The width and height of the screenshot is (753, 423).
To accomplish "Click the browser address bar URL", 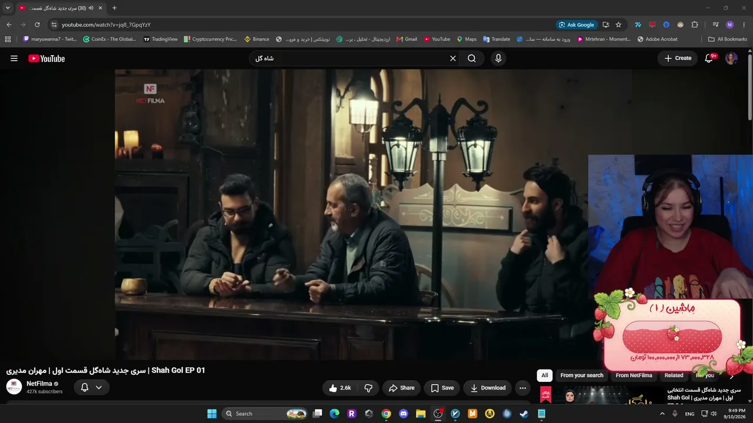I will click(x=106, y=25).
